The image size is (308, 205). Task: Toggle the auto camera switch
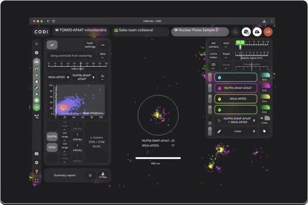(x=226, y=45)
